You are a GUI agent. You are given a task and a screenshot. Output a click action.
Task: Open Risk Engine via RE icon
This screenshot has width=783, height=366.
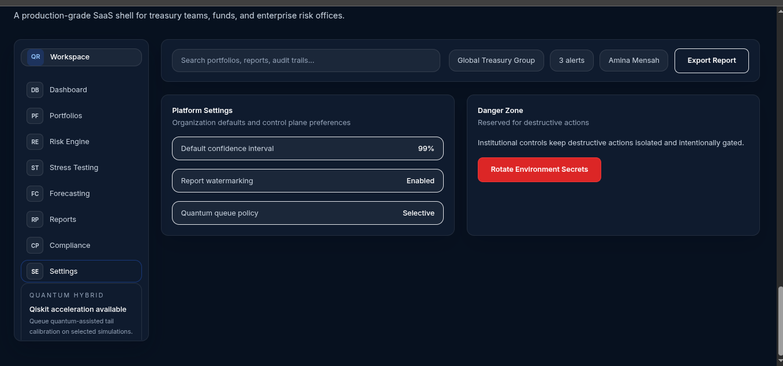[35, 142]
